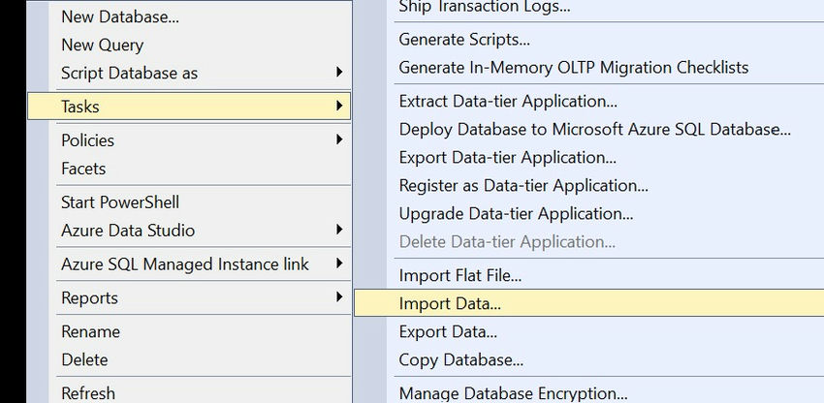This screenshot has height=403, width=824.
Task: Open the Export Data wizard
Action: click(x=448, y=332)
